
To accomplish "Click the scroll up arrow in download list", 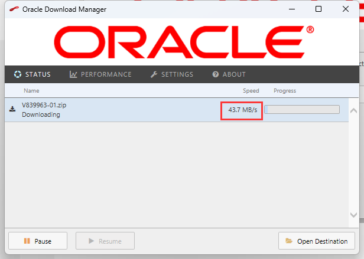I will [x=353, y=110].
